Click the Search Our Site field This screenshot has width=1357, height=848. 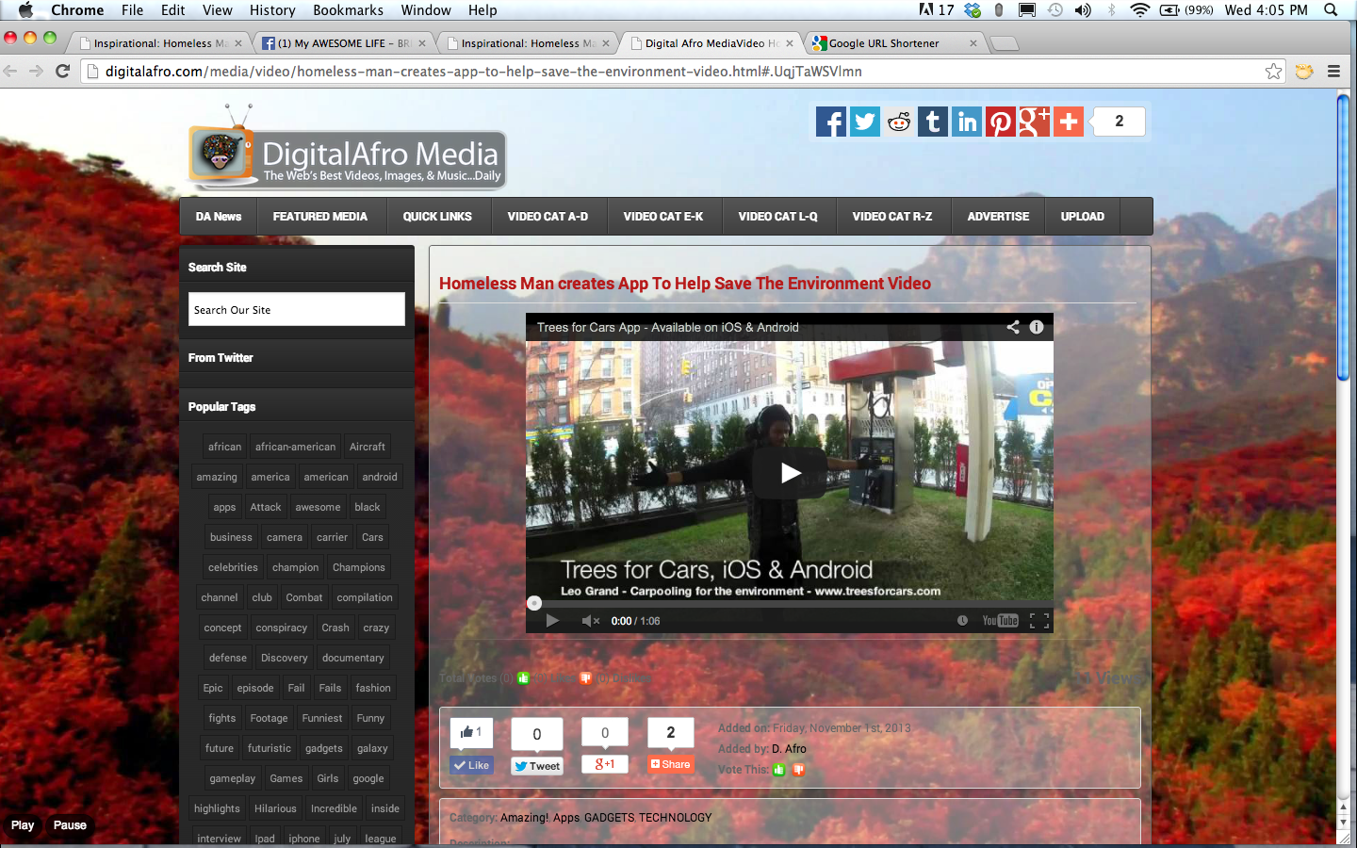pos(297,309)
